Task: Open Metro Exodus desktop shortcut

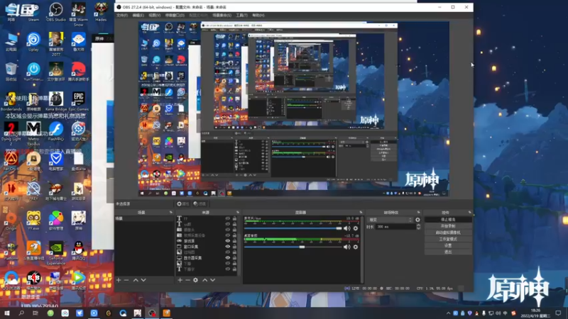Action: pyautogui.click(x=33, y=133)
